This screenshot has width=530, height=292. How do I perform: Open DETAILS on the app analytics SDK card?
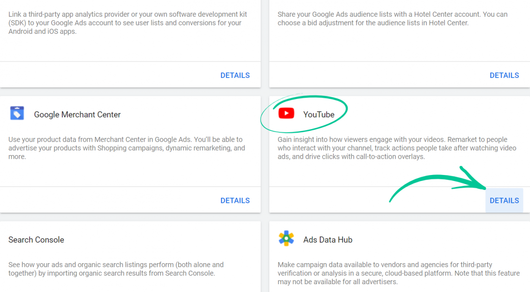(235, 75)
